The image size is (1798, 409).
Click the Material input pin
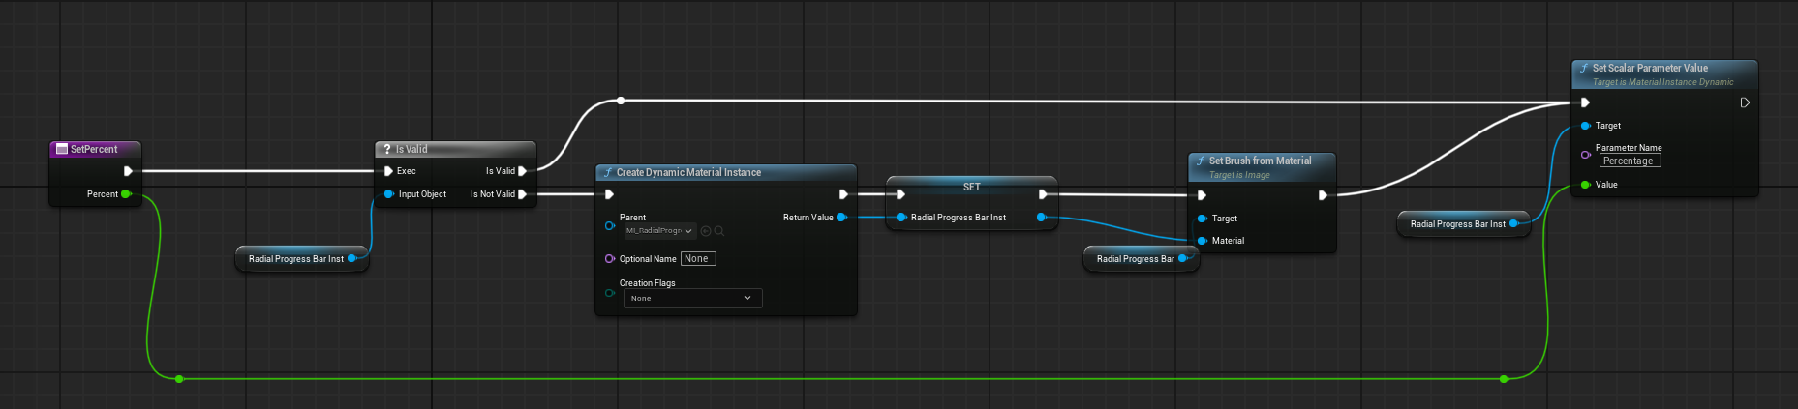tap(1203, 241)
